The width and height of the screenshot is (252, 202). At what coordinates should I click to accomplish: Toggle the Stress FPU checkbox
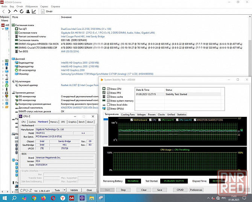pos(108,93)
